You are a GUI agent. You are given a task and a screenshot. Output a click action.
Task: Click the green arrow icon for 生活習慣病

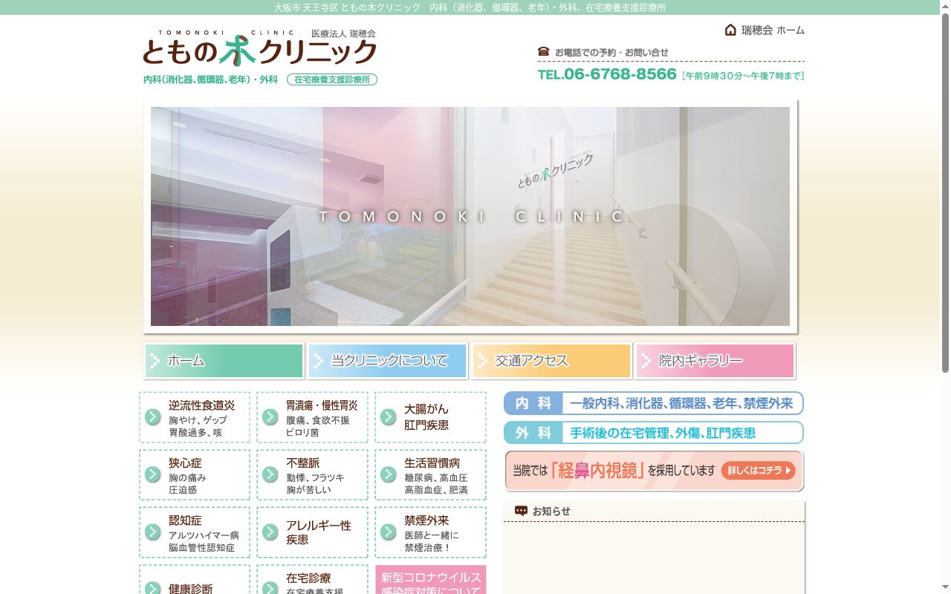(389, 474)
